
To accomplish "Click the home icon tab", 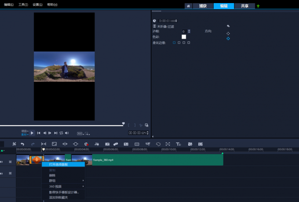I will (188, 6).
